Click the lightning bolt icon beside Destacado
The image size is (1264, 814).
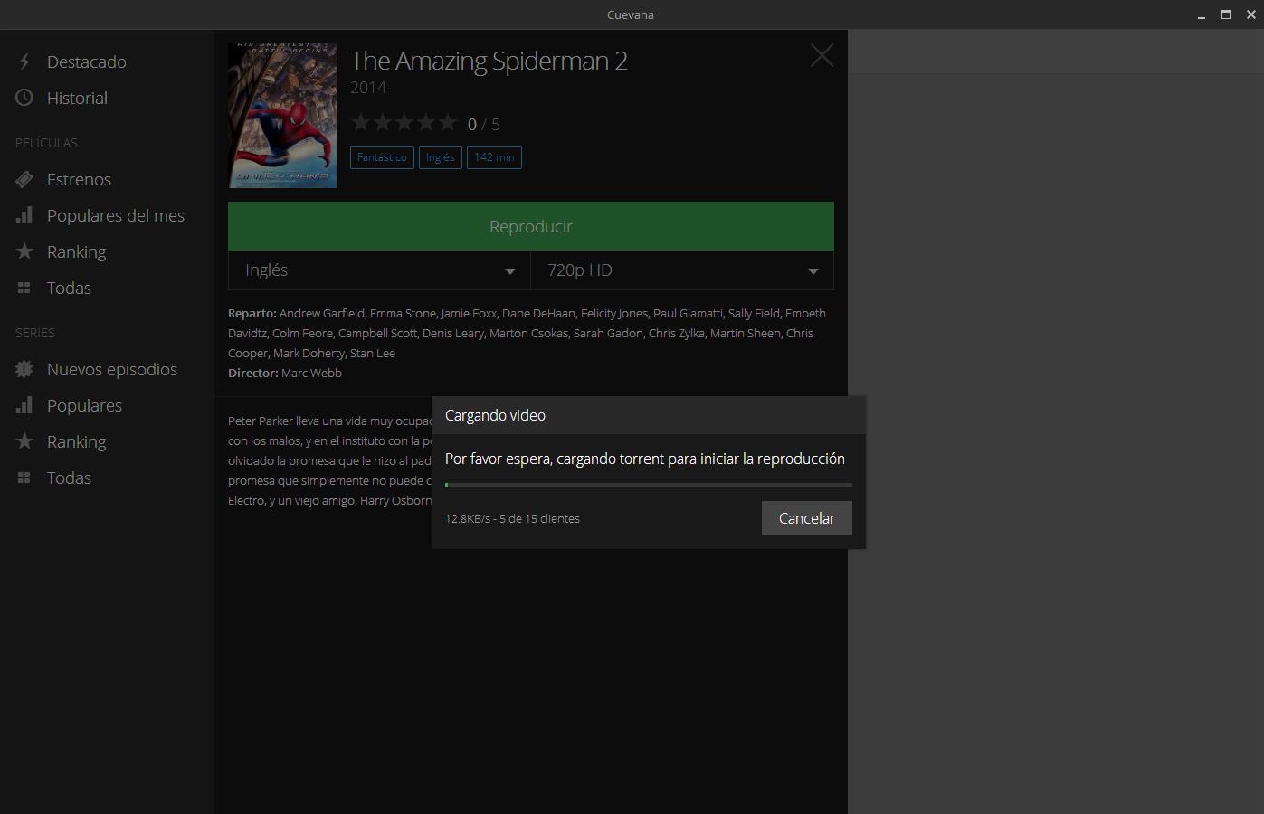point(24,62)
